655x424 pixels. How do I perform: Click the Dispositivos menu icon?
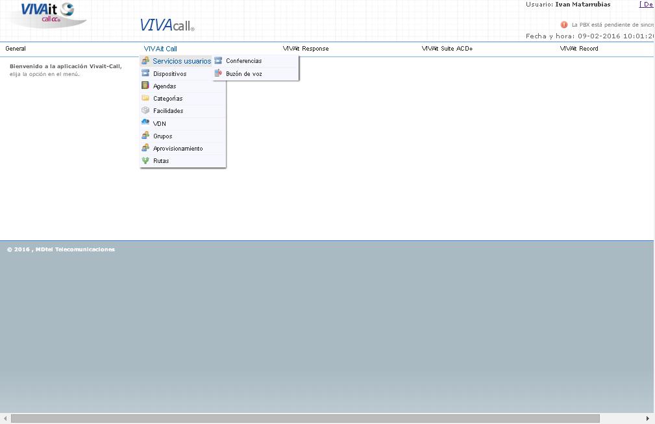click(x=145, y=73)
